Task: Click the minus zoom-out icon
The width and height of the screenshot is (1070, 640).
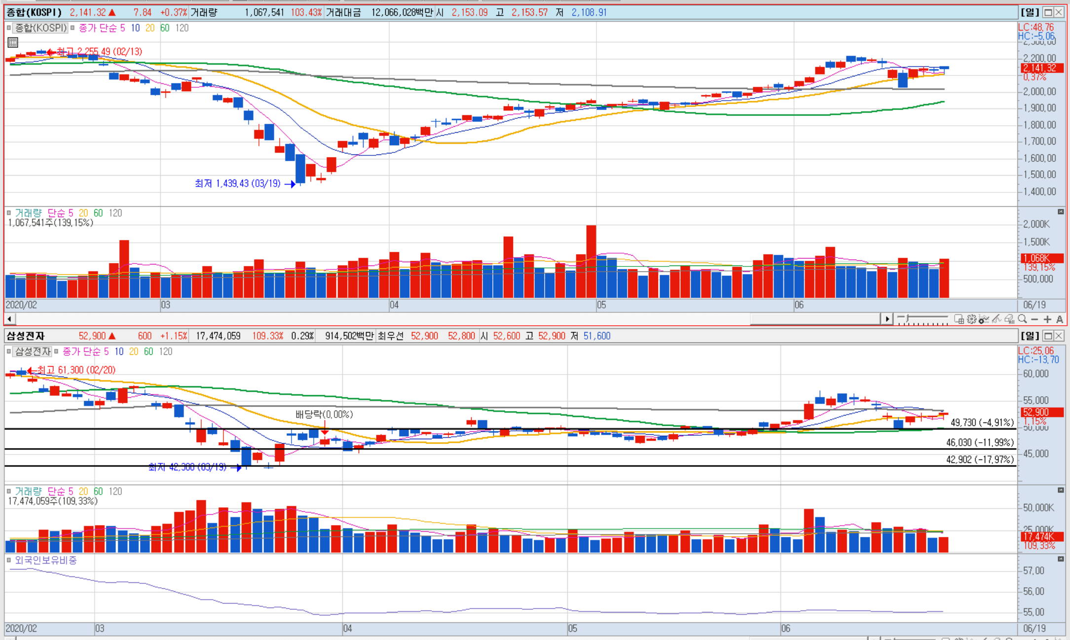Action: coord(1034,319)
